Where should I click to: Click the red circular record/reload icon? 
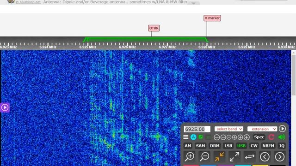[271, 137]
